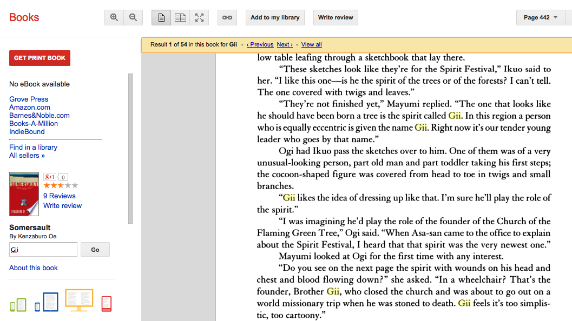The width and height of the screenshot is (572, 321).
Task: Click the No eBook available text
Action: [x=40, y=84]
